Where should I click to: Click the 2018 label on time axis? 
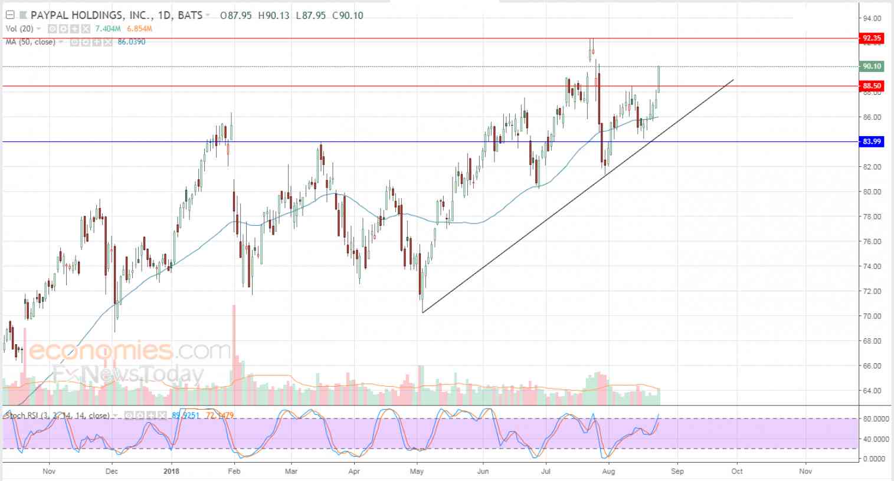pyautogui.click(x=172, y=472)
